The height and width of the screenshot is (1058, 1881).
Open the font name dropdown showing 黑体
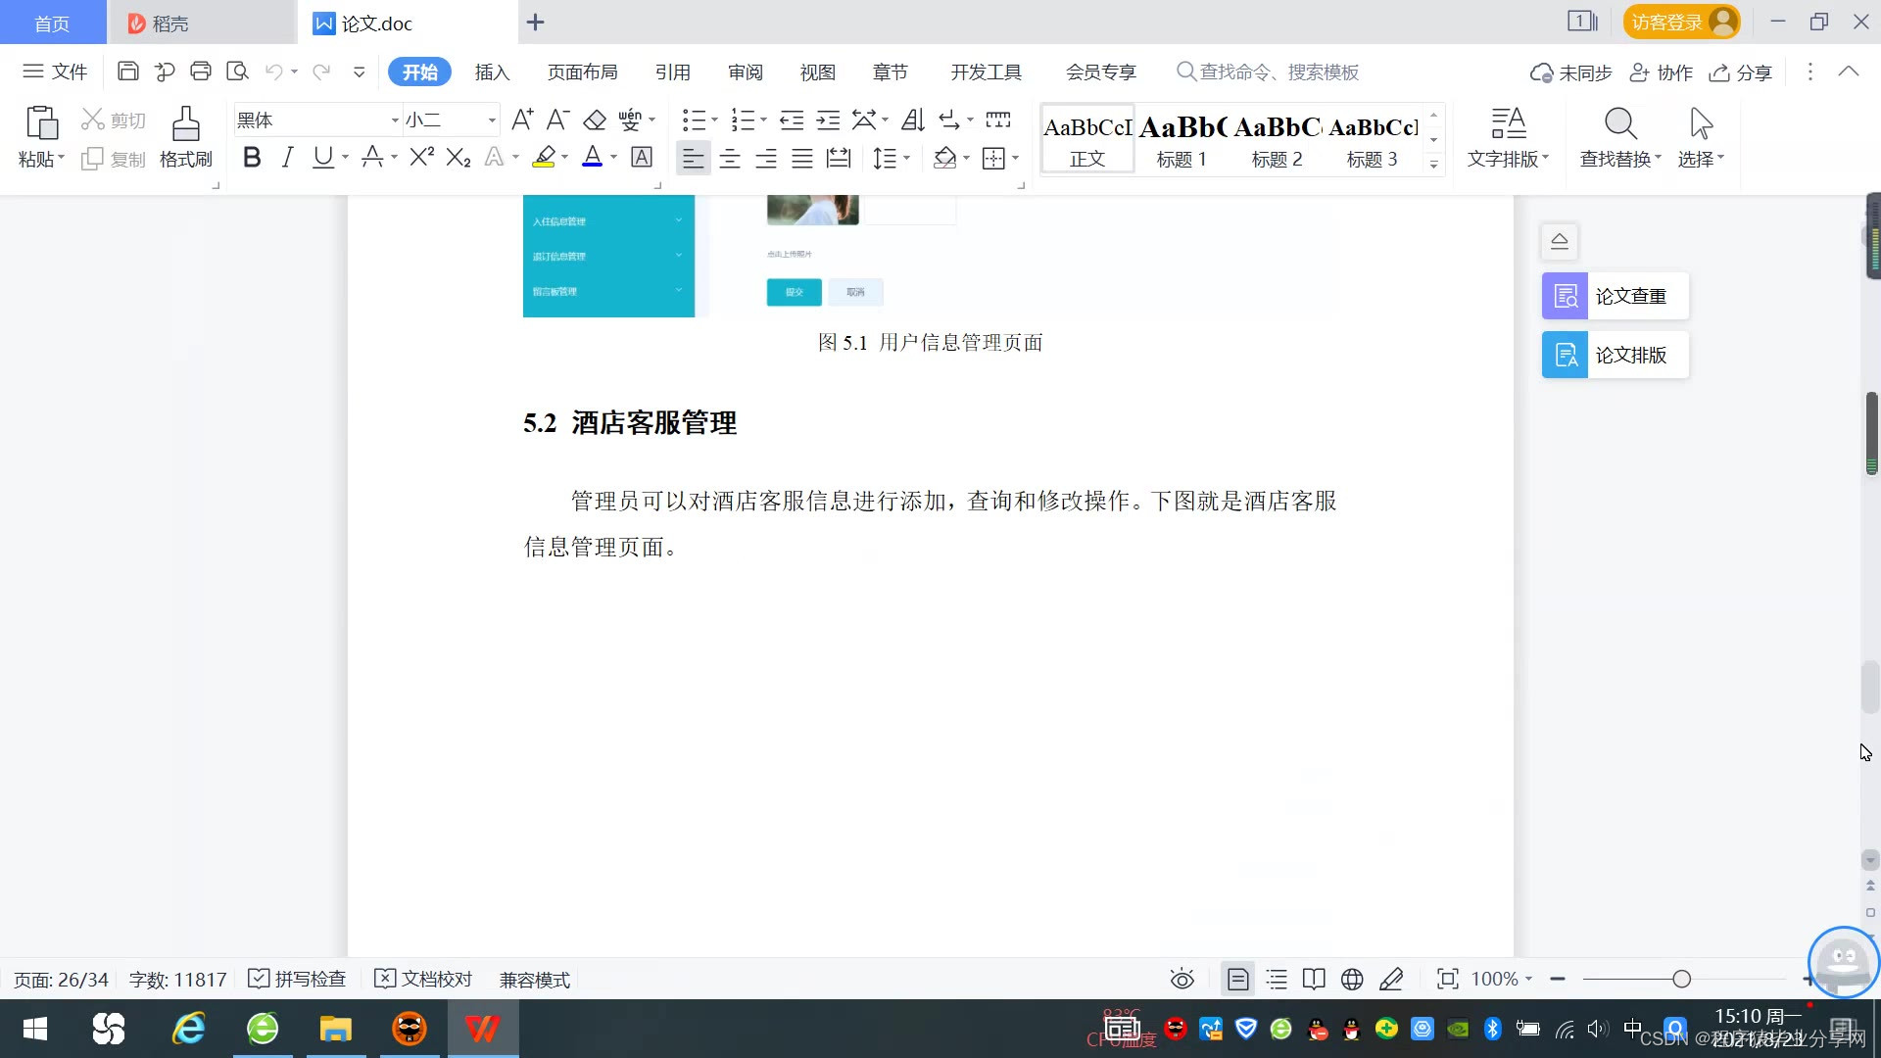click(395, 120)
